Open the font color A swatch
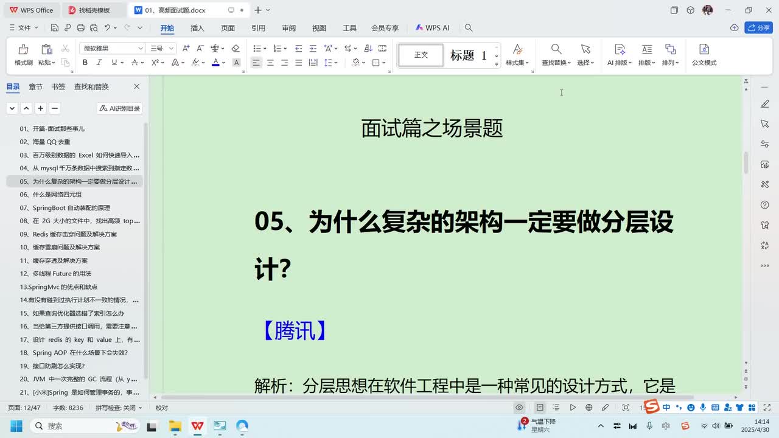 tap(215, 63)
